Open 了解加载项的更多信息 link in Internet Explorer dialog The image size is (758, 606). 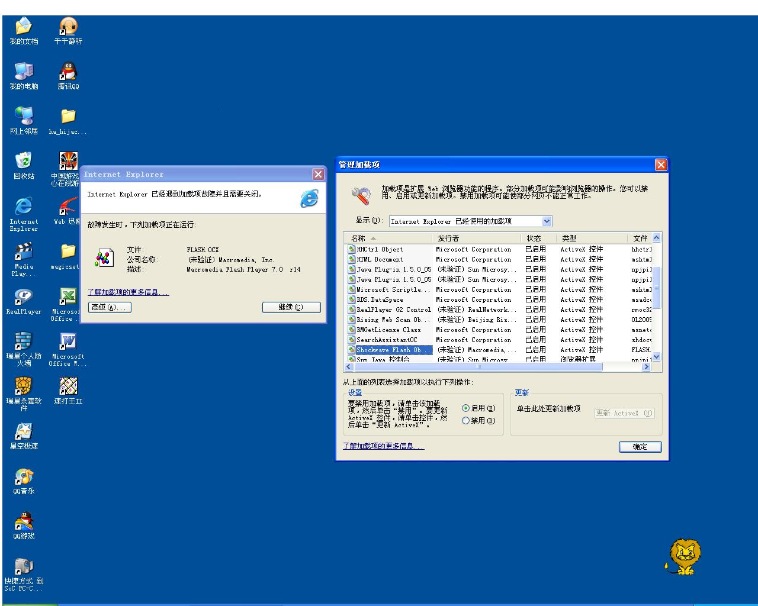point(128,292)
